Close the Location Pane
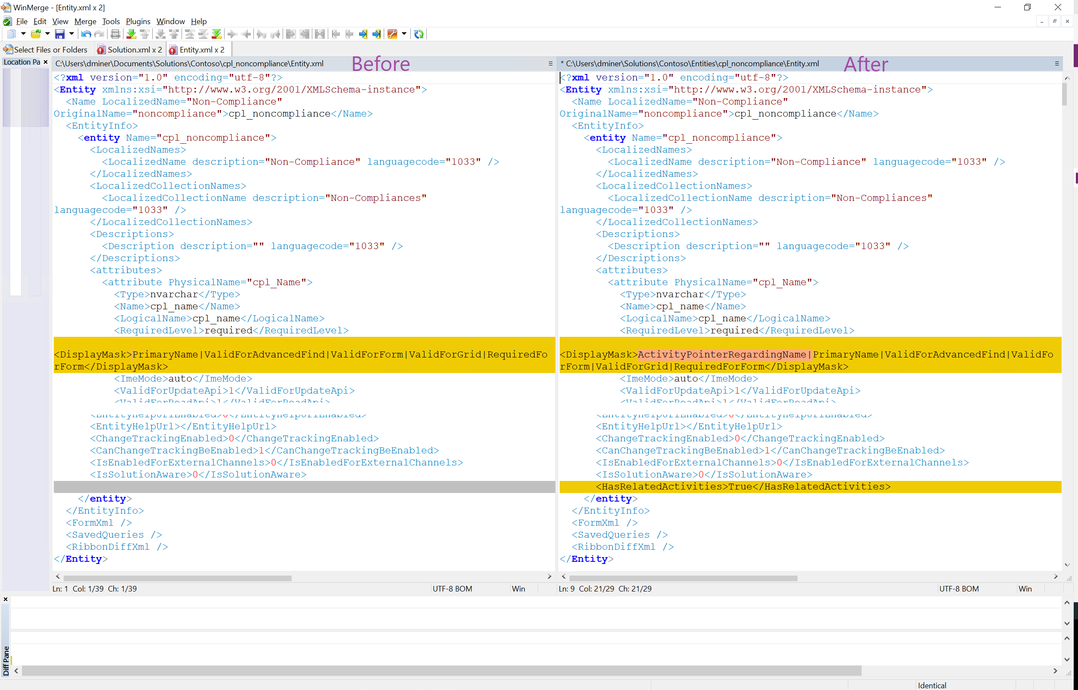 46,62
